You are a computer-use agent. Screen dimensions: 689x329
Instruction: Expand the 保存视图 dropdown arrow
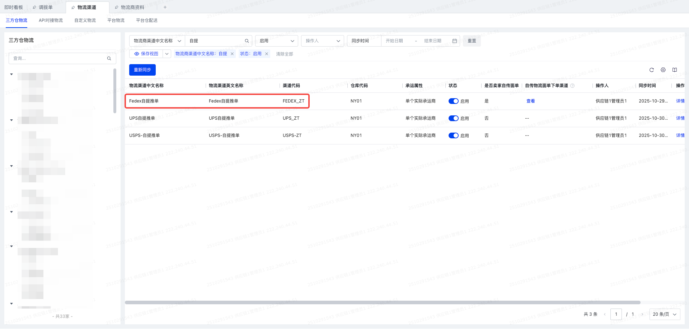coord(167,54)
